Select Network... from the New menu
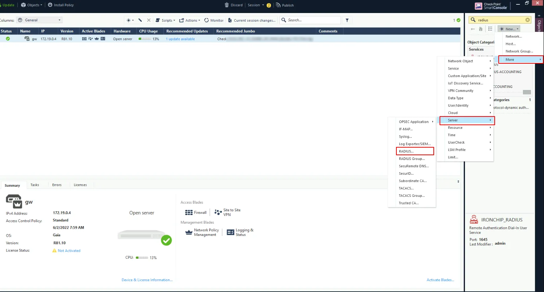 tap(514, 37)
